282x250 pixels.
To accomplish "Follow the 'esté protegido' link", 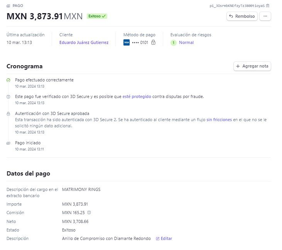I will tap(137, 96).
